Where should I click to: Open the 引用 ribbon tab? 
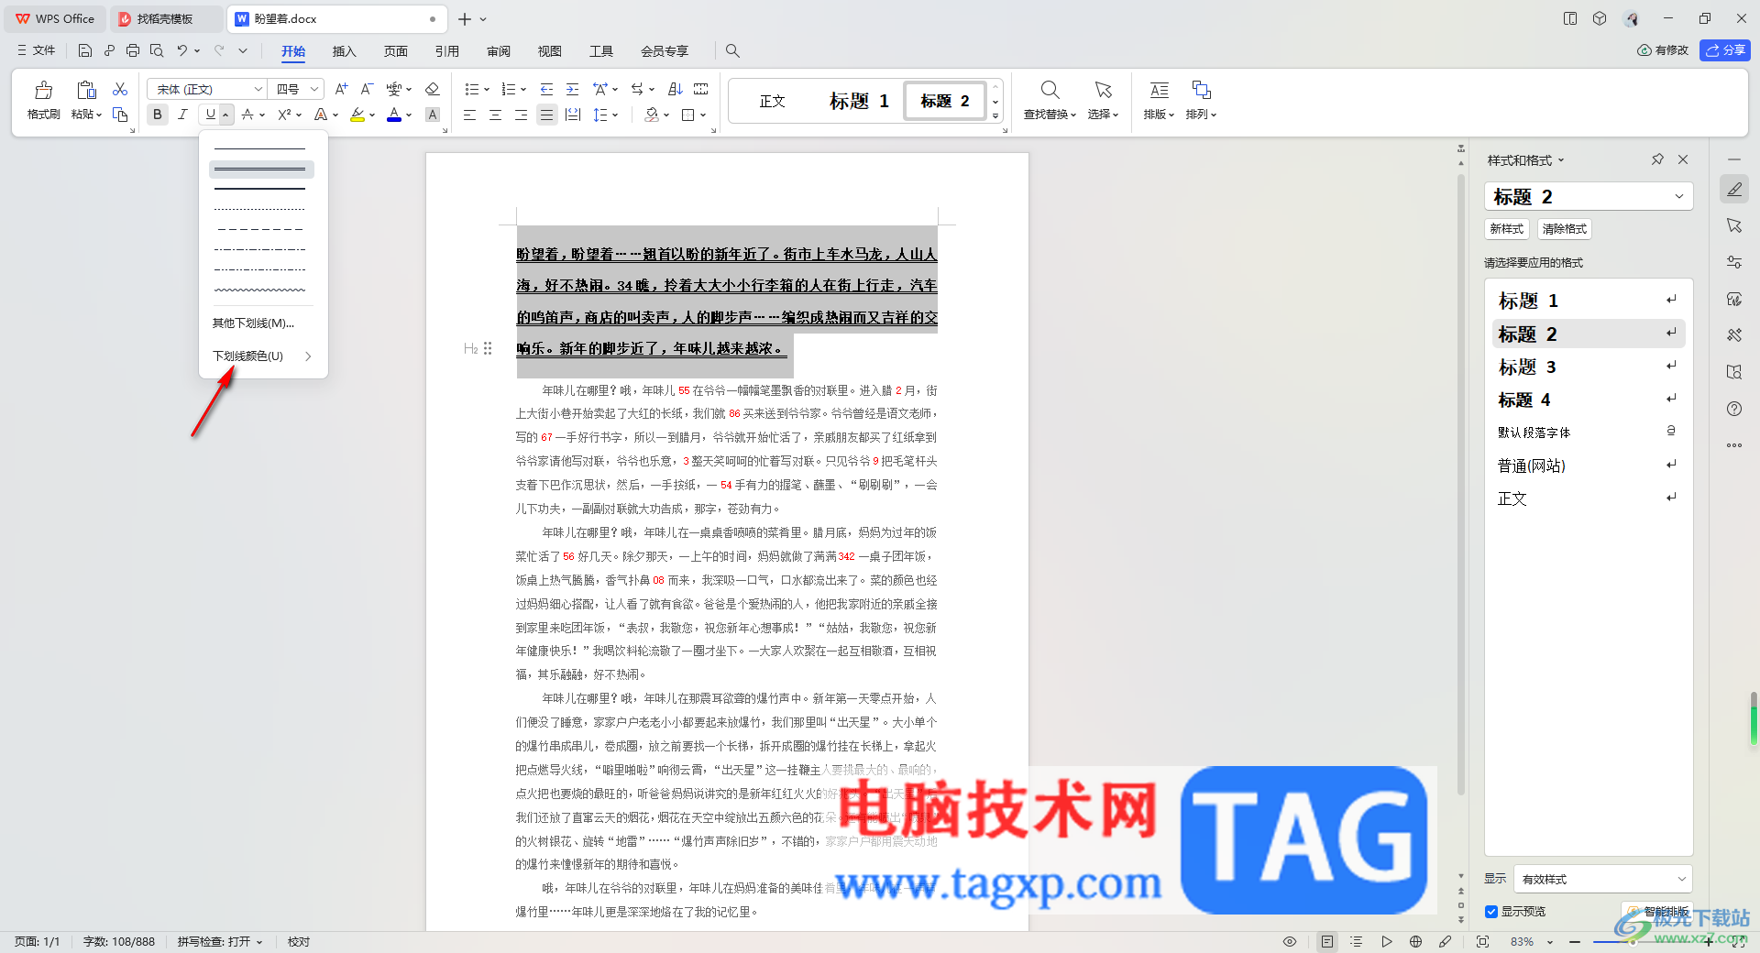446,51
